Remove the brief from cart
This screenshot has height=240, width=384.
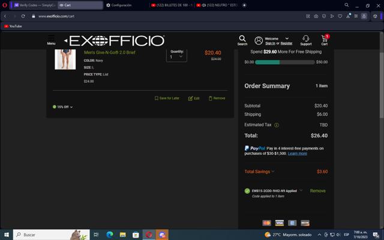tap(217, 98)
